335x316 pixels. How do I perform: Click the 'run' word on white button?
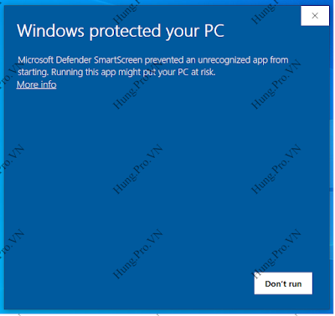click(x=295, y=284)
